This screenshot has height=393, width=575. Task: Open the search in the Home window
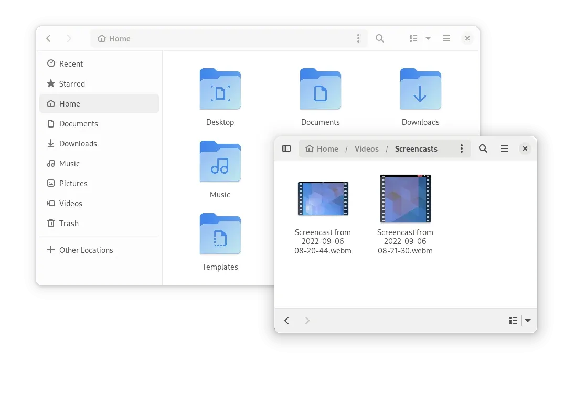coord(380,38)
